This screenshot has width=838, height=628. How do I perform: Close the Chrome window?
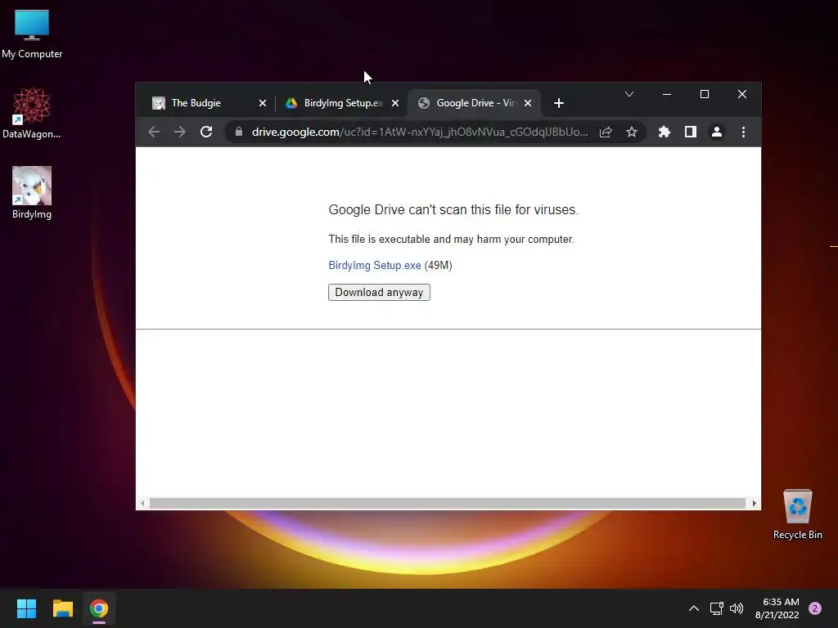coord(741,94)
